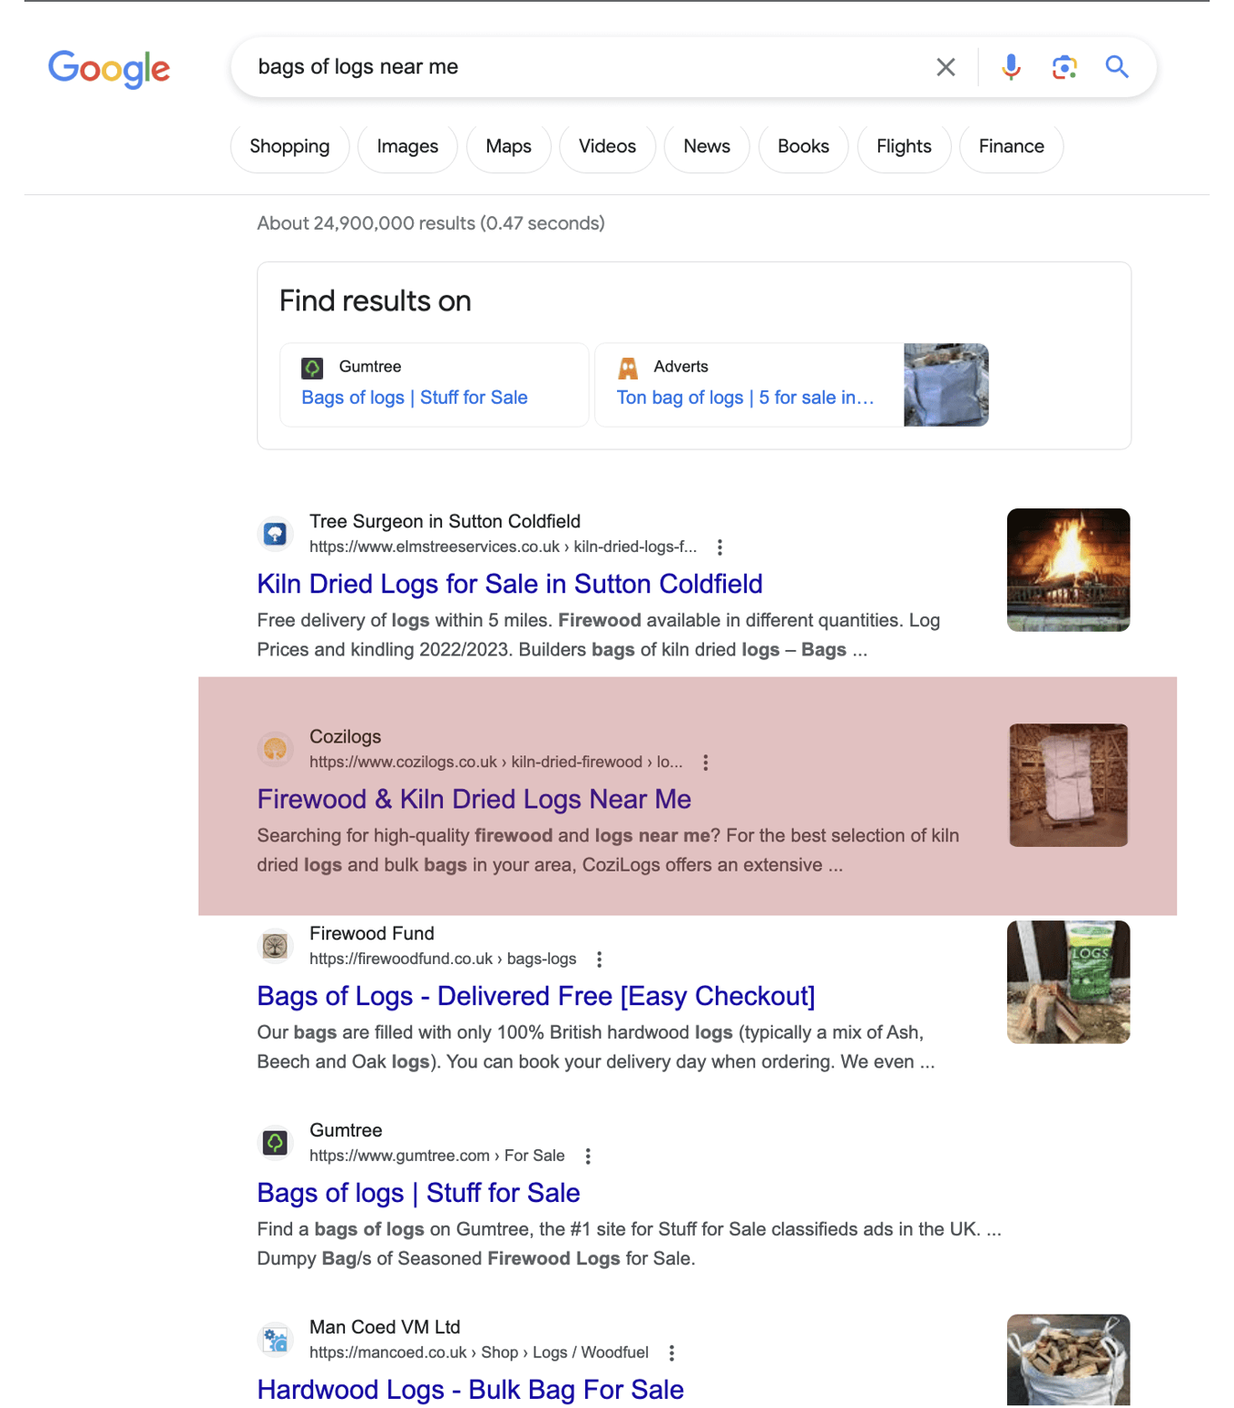Open 'Firewood & Kiln Dried Logs Near Me'
This screenshot has height=1408, width=1234.
[474, 799]
